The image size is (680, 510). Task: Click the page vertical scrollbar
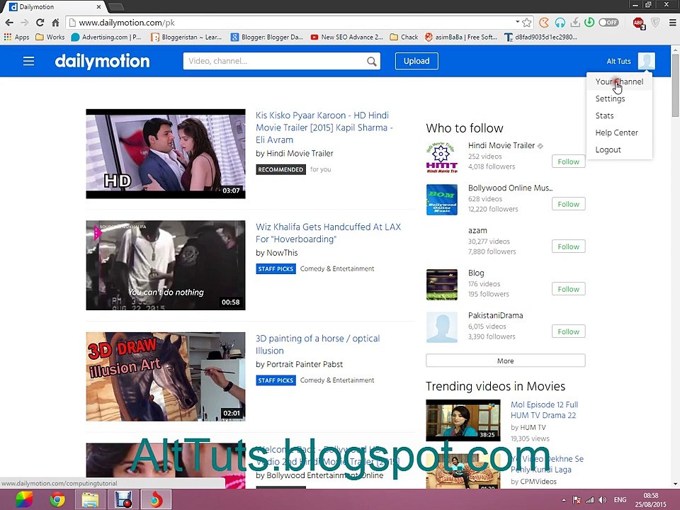coord(675,86)
